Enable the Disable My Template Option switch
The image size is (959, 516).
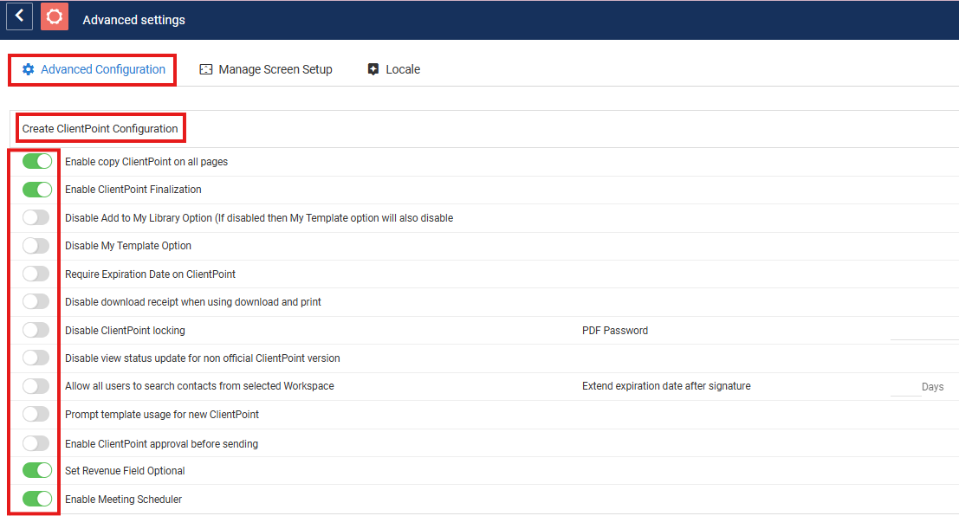[x=36, y=246]
